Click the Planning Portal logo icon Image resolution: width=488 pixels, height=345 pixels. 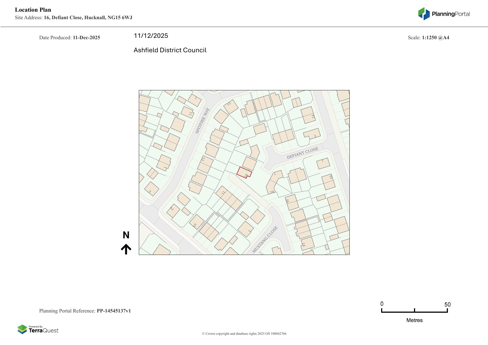(424, 14)
